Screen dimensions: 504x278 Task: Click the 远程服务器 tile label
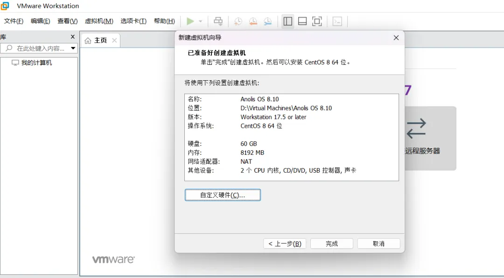click(422, 151)
